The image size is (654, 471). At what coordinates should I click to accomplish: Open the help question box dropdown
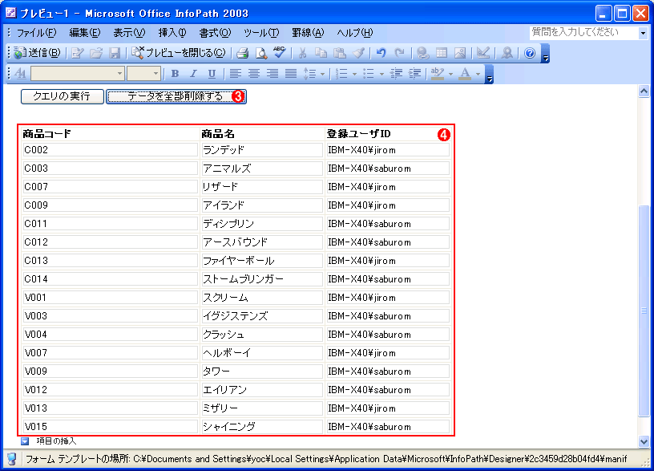coord(643,33)
